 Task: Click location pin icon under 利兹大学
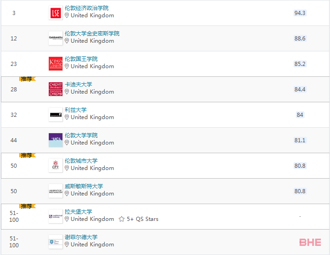click(67, 117)
